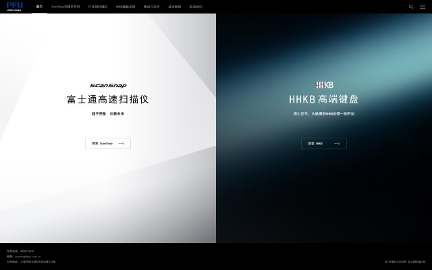Screen dimensions: 432x270
Task: Open the ICP record link in footer
Action: (x=396, y=262)
